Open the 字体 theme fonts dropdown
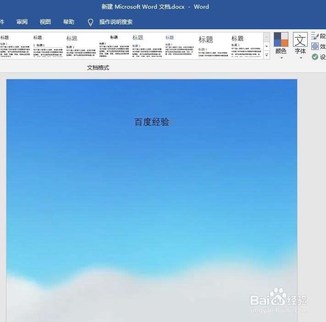 pyautogui.click(x=300, y=46)
